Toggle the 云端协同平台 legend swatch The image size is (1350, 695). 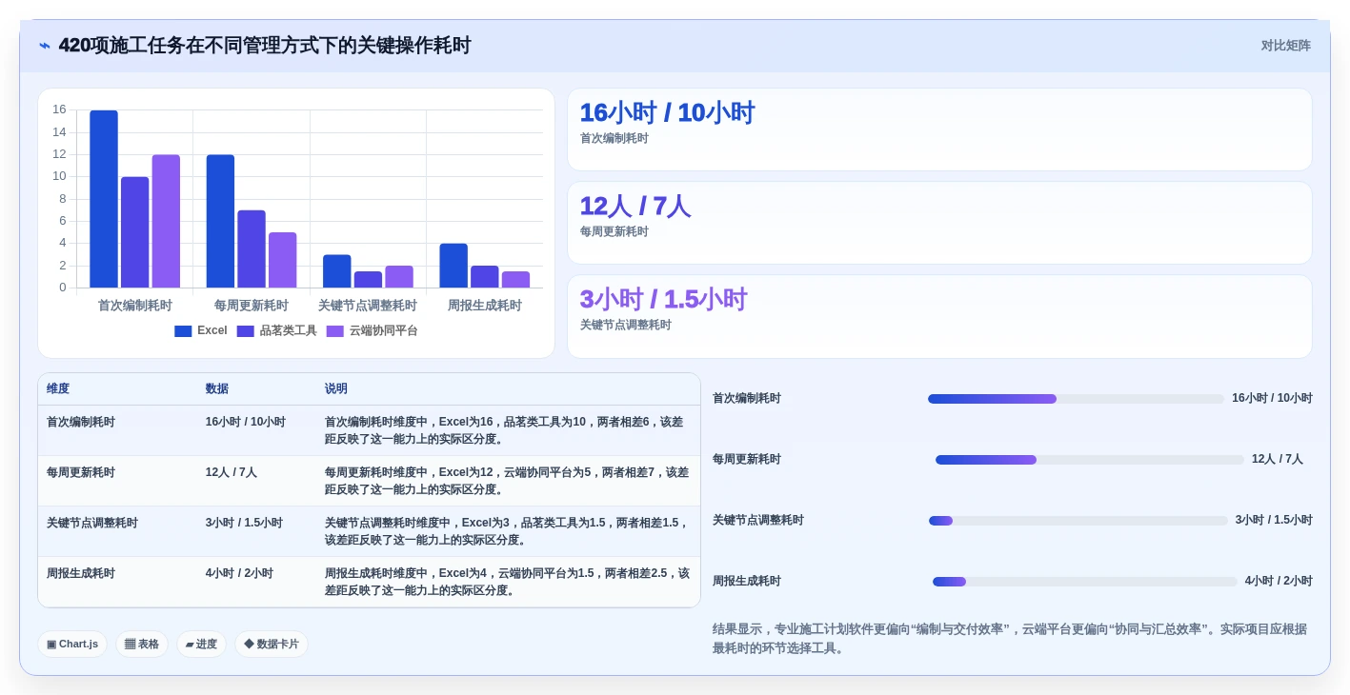click(x=335, y=331)
